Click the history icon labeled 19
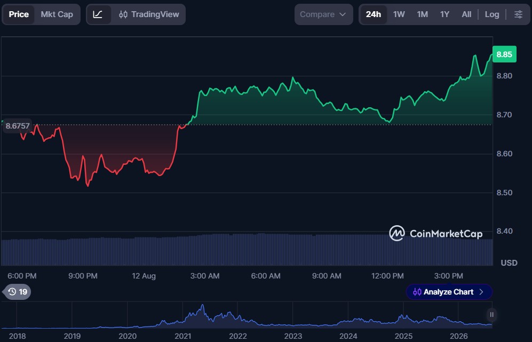Image resolution: width=532 pixels, height=342 pixels. point(18,292)
